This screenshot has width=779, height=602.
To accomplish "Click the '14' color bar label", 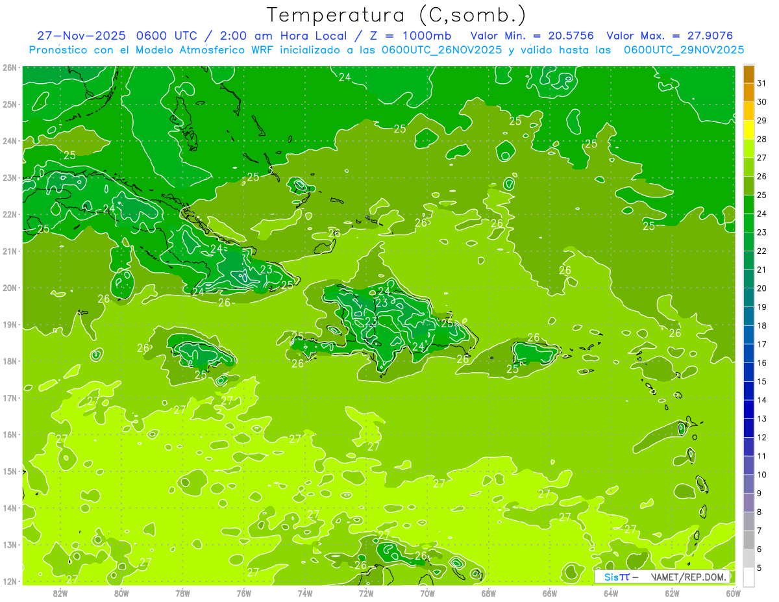I will pos(762,400).
